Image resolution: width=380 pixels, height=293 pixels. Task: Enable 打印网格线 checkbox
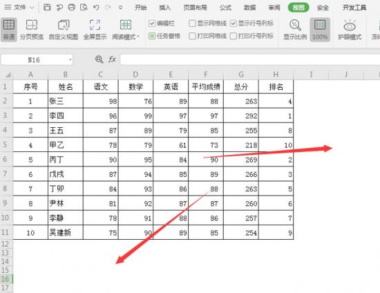192,36
